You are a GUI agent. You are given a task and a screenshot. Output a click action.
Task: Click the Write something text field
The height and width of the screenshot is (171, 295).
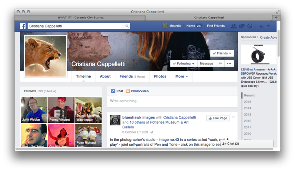pos(172,101)
